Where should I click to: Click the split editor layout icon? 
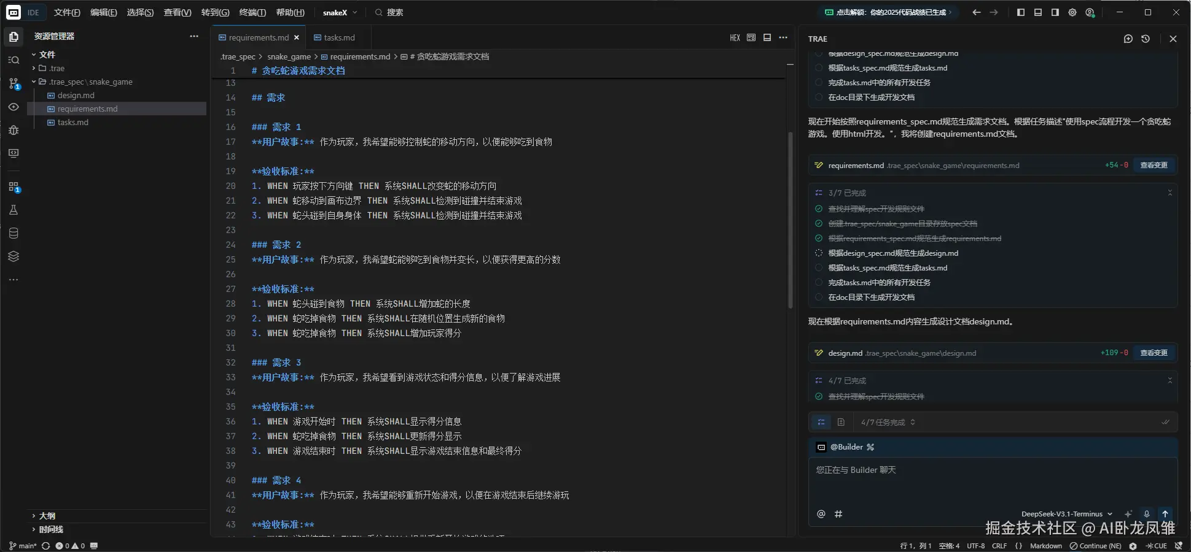coord(767,38)
